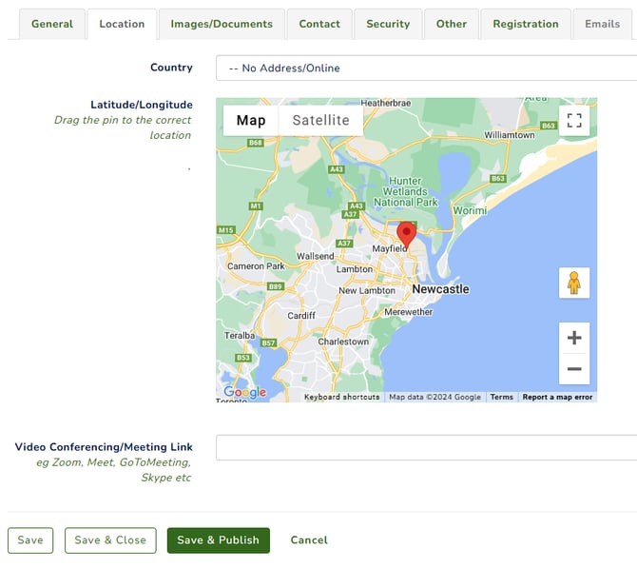Screen dimensions: 637x568
Task: Click the Google logo on the map
Action: coord(245,392)
